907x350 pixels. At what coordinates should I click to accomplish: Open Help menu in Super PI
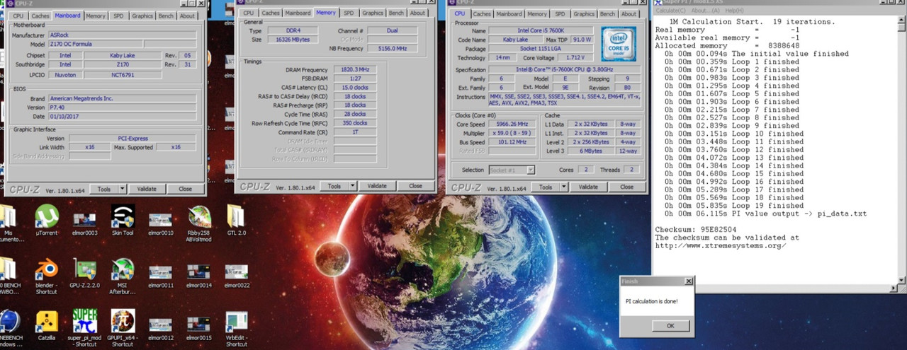pos(735,11)
